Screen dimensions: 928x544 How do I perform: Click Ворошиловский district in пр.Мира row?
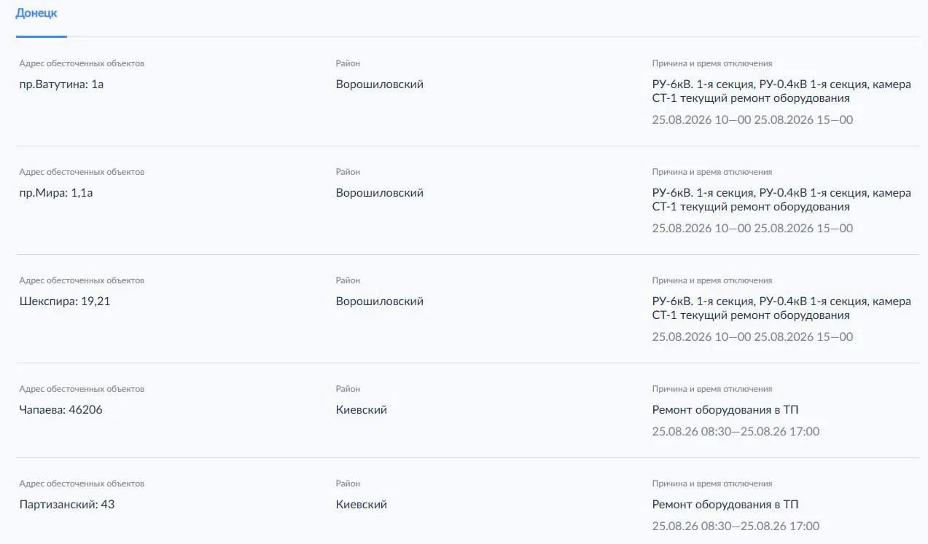380,193
